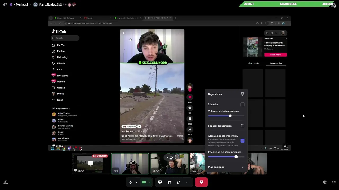The height and width of the screenshot is (190, 339).
Task: Share the video with the arrow icon
Action: pos(190,130)
